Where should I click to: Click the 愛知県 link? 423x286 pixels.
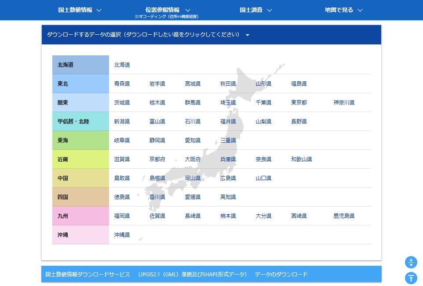[193, 140]
